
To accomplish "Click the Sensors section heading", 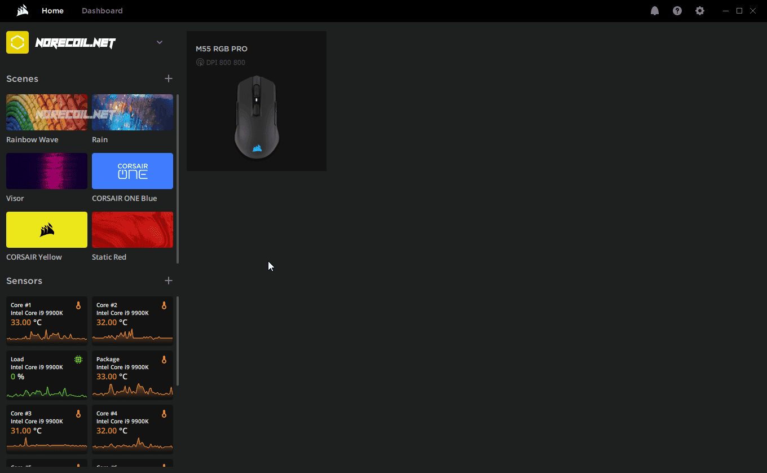I will 24,281.
